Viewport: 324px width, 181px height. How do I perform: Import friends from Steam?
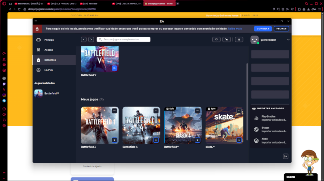tap(270, 129)
